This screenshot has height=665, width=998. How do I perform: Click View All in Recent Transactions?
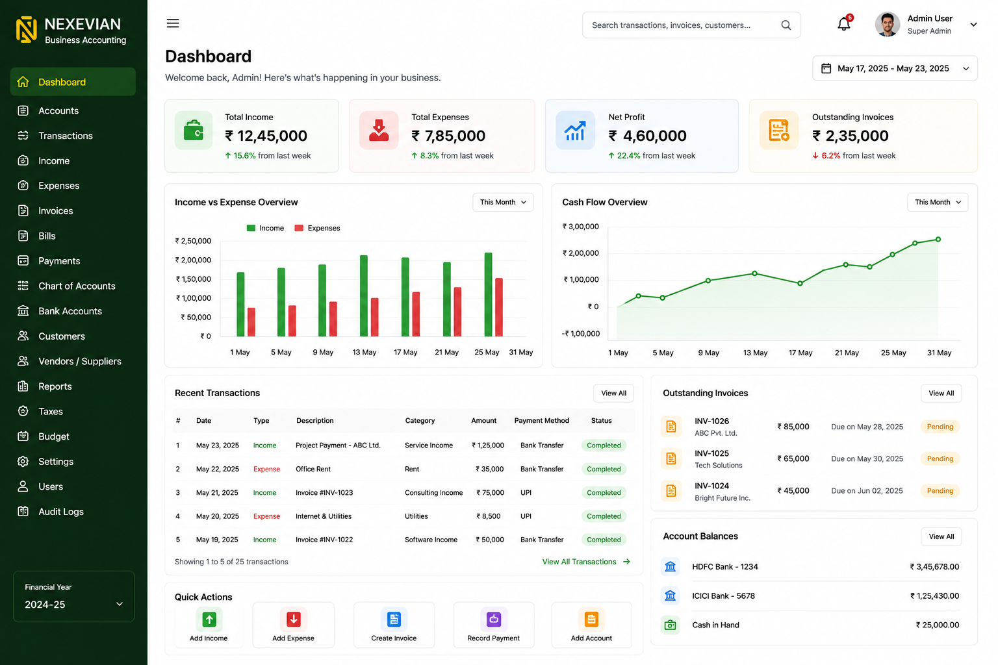(x=613, y=394)
